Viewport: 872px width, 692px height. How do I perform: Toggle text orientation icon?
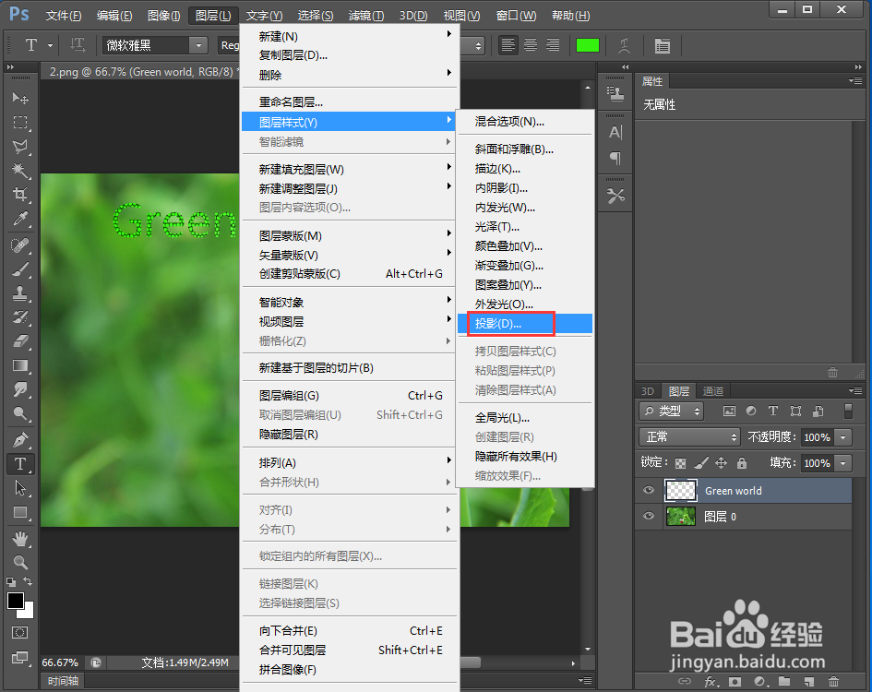tap(78, 45)
